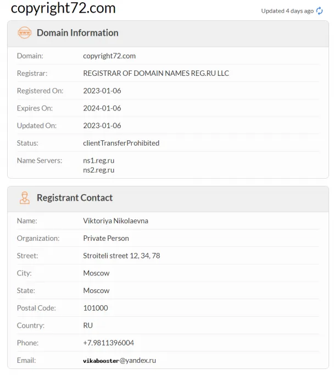Screen dimensions: 334x375
Task: Click the orange registrant person icon
Action: click(25, 198)
